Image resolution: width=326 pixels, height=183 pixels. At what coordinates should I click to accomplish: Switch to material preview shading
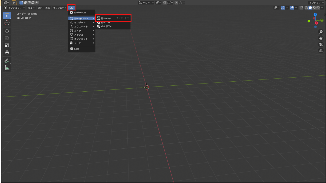coord(314,8)
